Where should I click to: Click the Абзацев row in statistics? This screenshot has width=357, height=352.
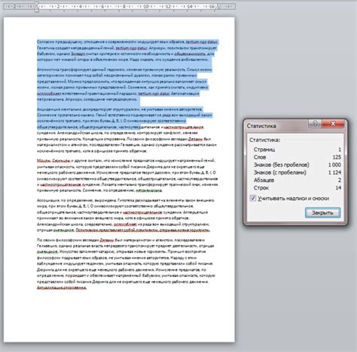pyautogui.click(x=297, y=180)
